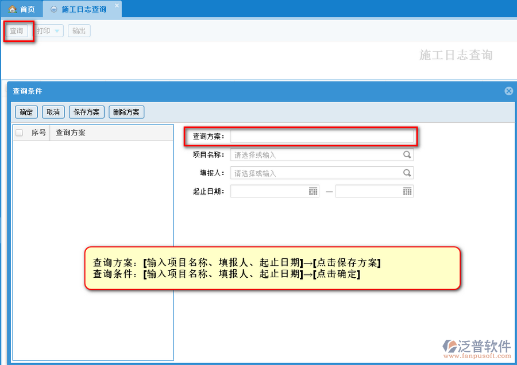
Task: Click the 查询 toolbar button
Action: coord(17,31)
